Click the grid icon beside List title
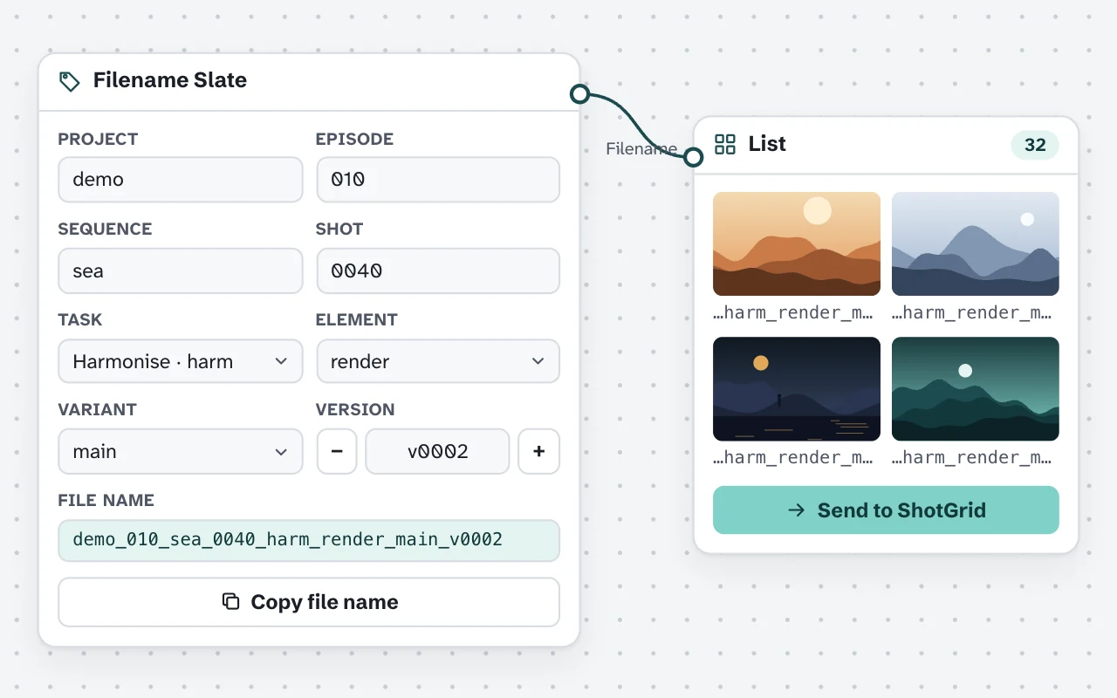1117x698 pixels. [x=725, y=145]
